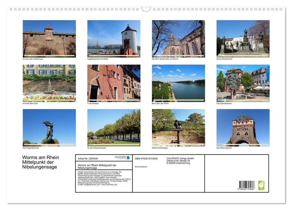Click the boxed title 'Worms am Rhein Mittelpunkt der Nibelungensage'
The height and width of the screenshot is (210, 292).
pyautogui.click(x=97, y=166)
